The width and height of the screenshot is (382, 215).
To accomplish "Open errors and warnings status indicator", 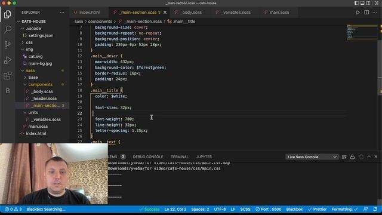I will (x=13, y=210).
